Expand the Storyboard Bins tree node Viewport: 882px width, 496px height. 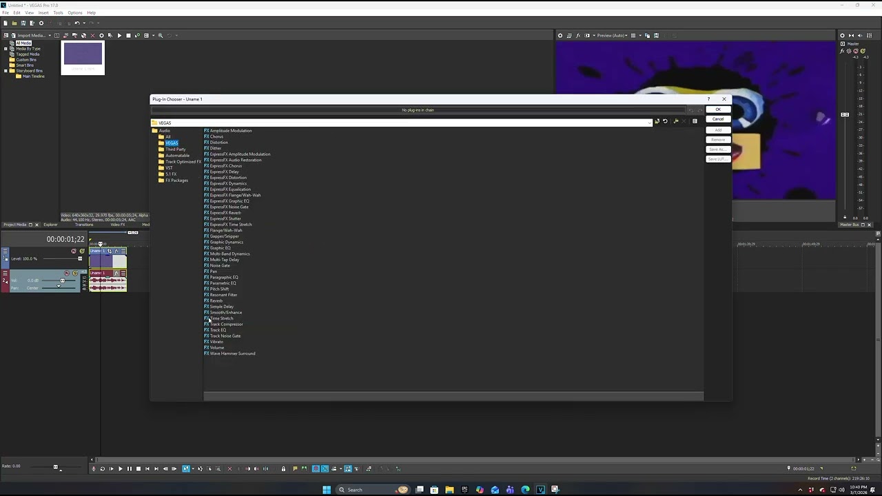click(x=6, y=71)
